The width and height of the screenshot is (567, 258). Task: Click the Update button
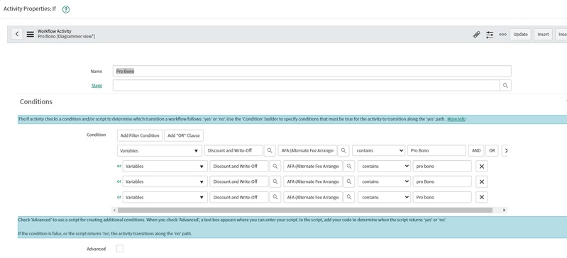point(520,34)
